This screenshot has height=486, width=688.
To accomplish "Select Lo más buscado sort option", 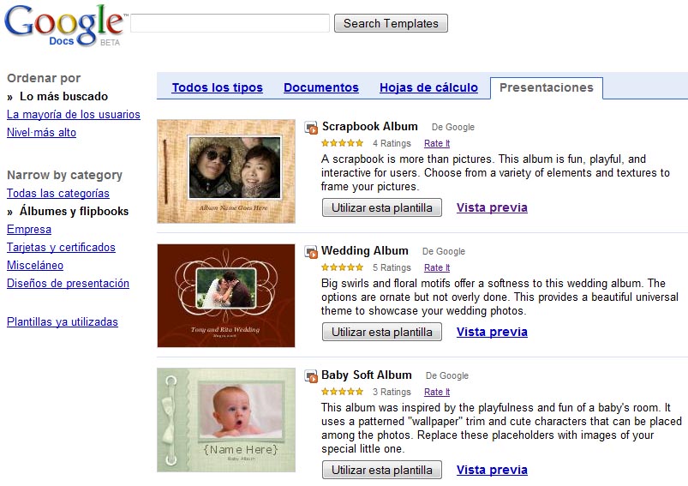I will (63, 96).
